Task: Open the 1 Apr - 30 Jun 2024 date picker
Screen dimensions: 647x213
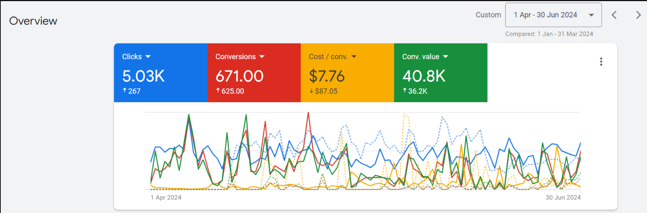Action: (553, 15)
